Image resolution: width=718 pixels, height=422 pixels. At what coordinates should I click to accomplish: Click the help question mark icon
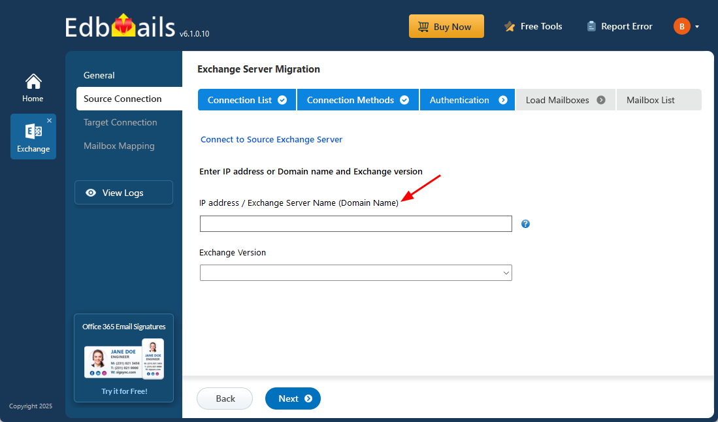tap(526, 224)
